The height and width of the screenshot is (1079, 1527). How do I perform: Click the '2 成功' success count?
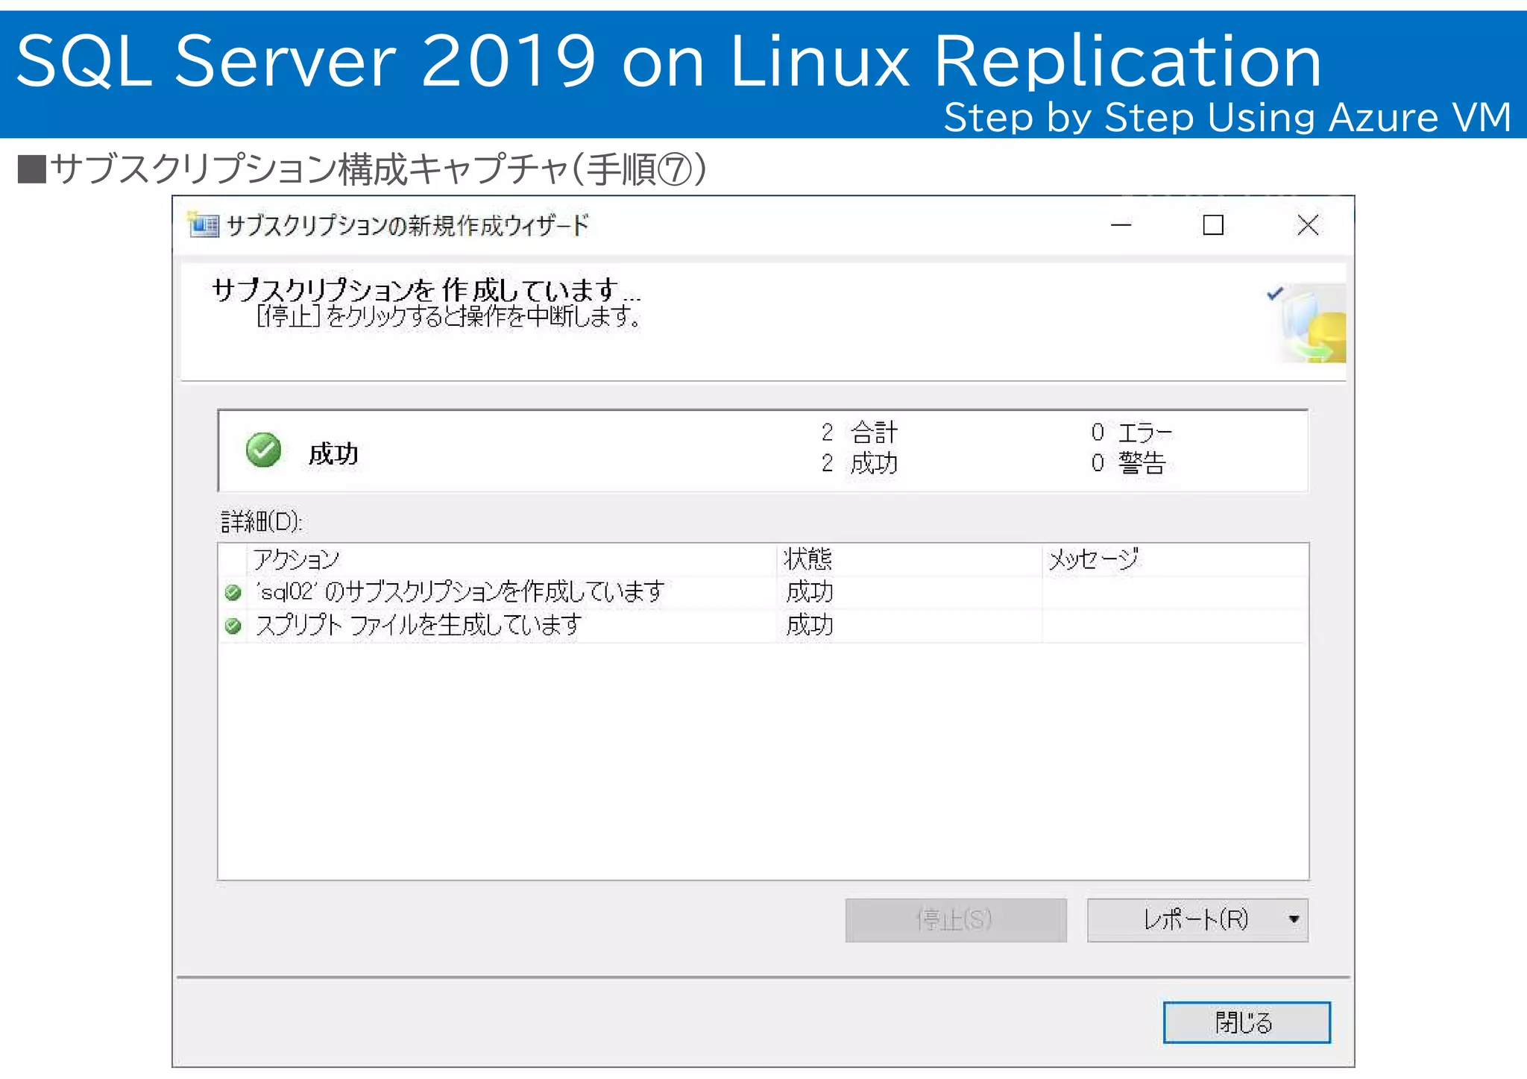[860, 463]
